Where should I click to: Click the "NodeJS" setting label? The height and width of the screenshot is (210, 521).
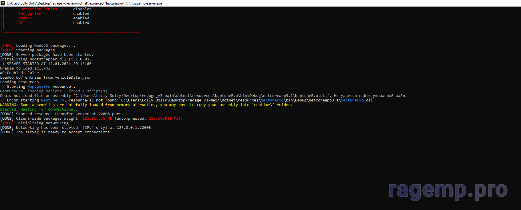click(25, 18)
